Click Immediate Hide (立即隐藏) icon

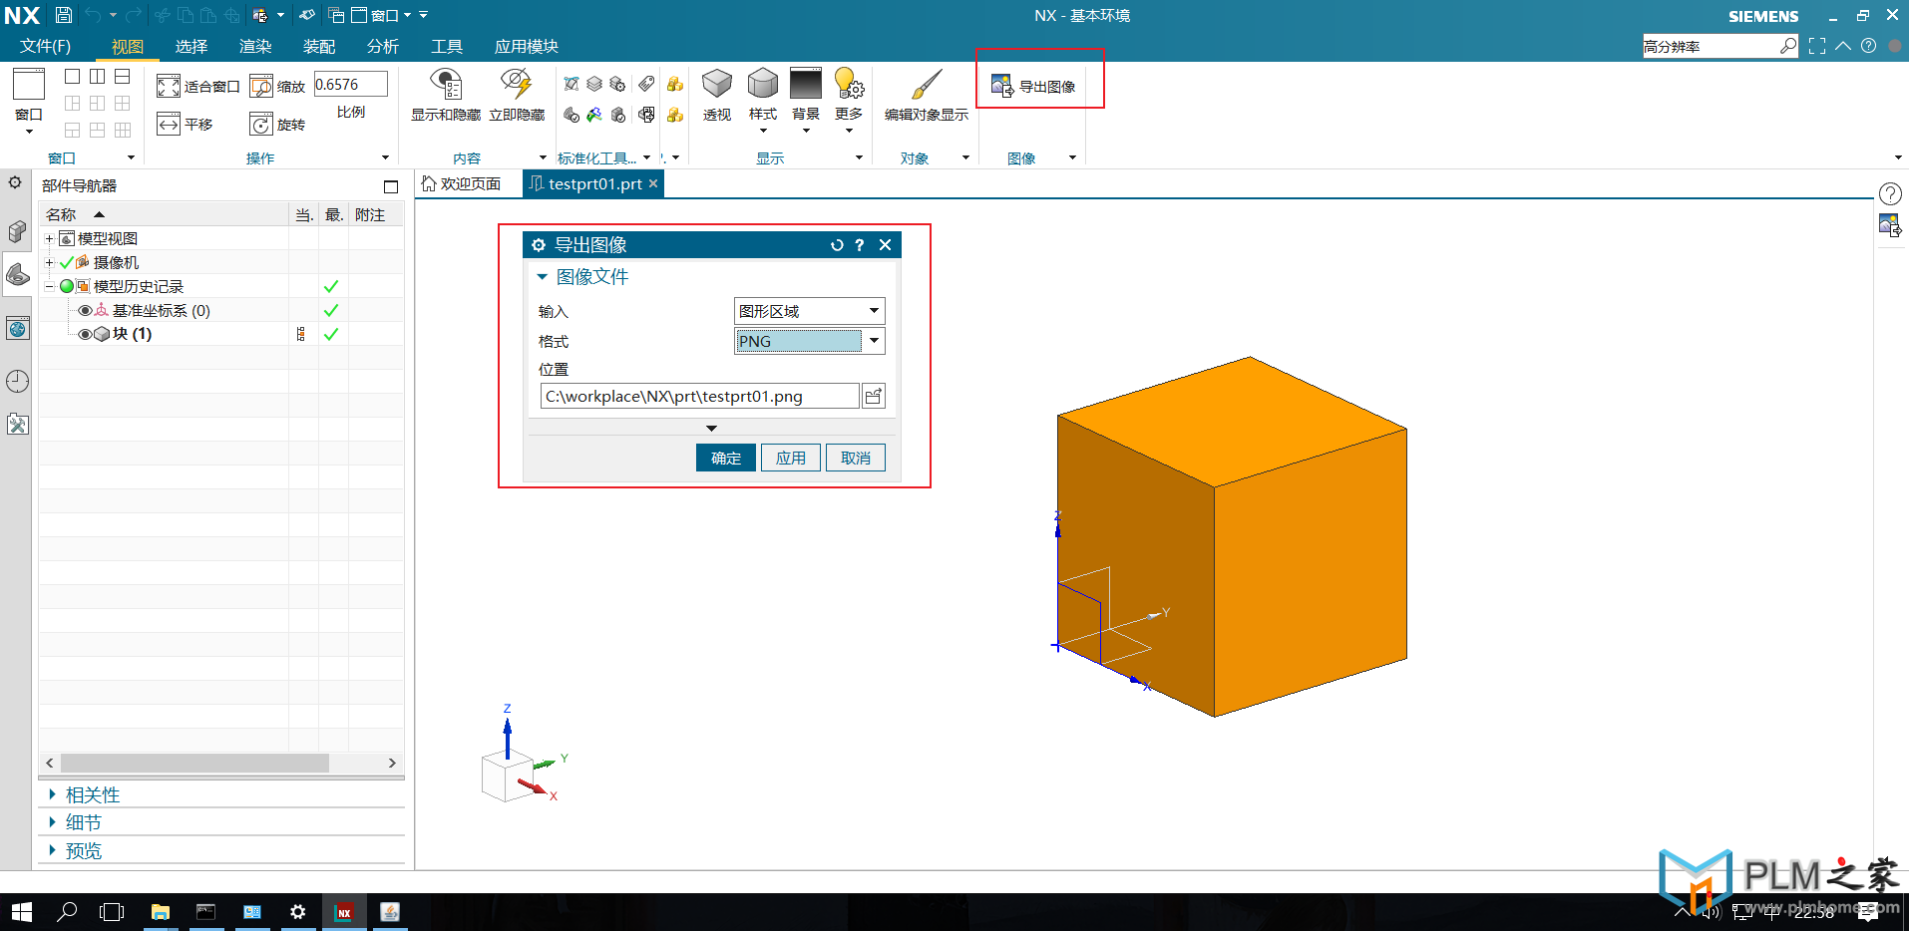tap(517, 85)
